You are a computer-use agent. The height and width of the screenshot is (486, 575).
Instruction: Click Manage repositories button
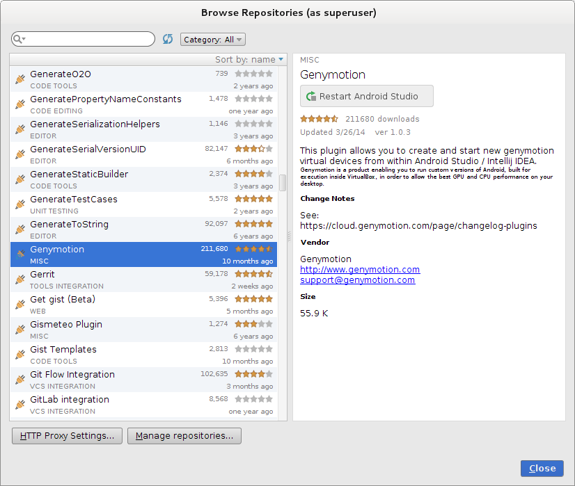(x=184, y=436)
